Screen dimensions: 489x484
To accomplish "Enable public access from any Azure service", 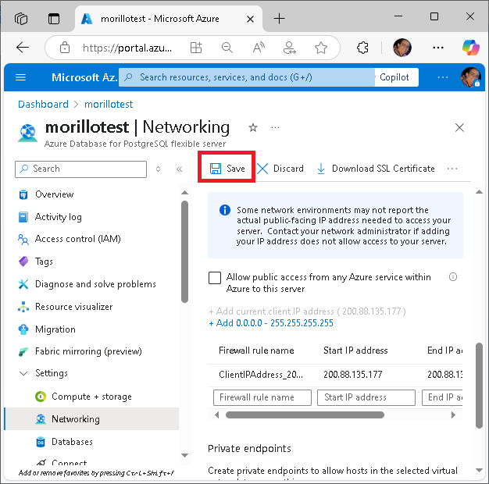I will [x=215, y=278].
